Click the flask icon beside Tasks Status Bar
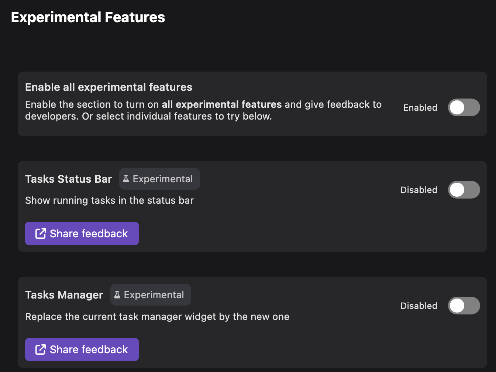 126,179
